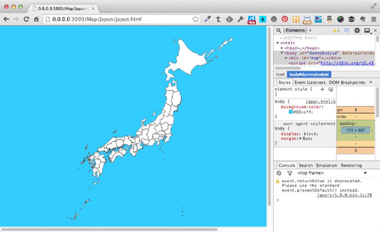Open the Rendering tab in the drawer
The height and width of the screenshot is (232, 380).
351,165
